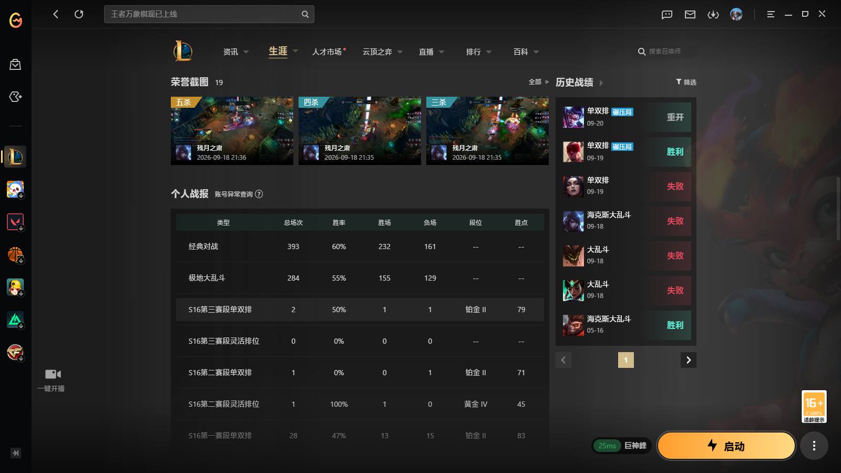Go to the next match history page
The width and height of the screenshot is (841, 473).
coord(689,360)
